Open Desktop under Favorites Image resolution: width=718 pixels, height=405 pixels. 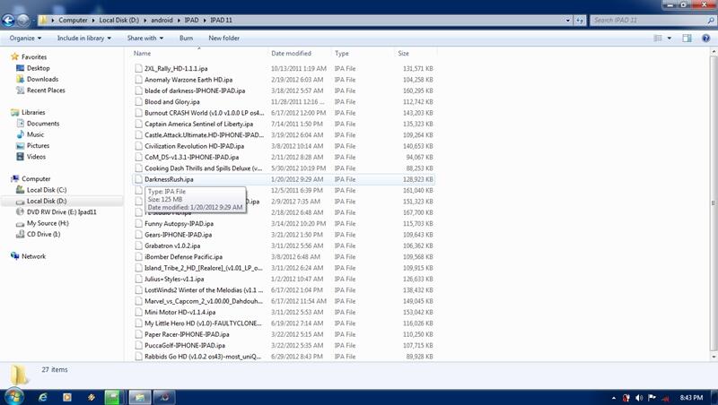point(38,68)
